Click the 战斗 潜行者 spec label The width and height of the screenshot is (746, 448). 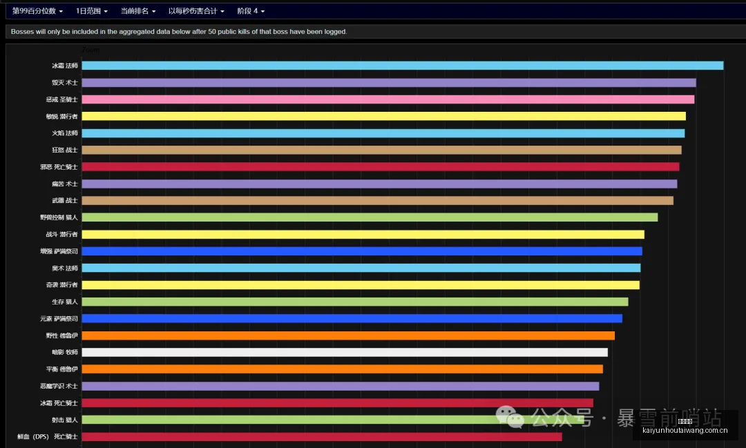pyautogui.click(x=62, y=235)
